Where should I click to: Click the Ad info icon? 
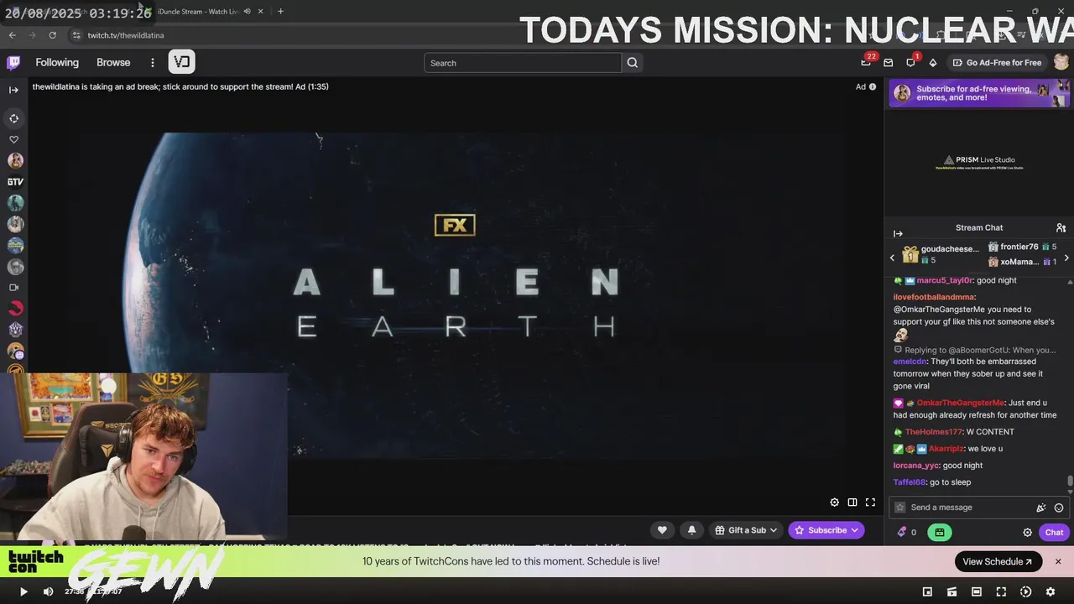tap(872, 86)
